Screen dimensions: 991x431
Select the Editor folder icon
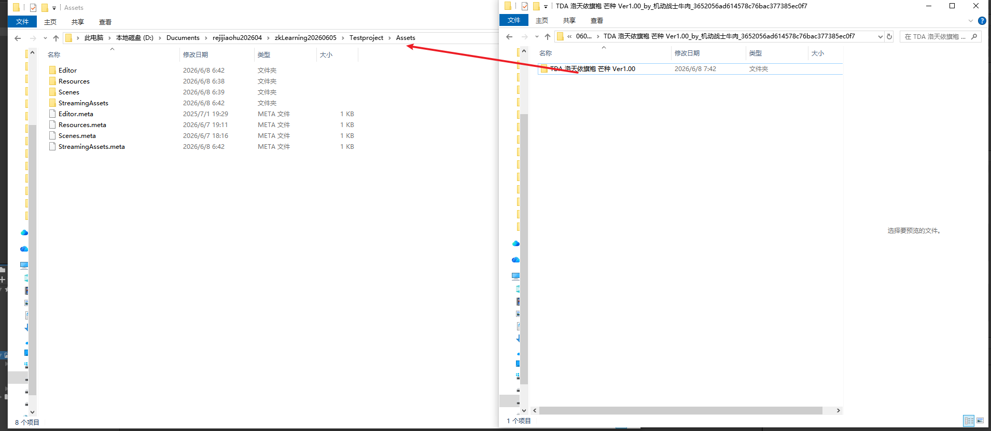[x=52, y=70]
